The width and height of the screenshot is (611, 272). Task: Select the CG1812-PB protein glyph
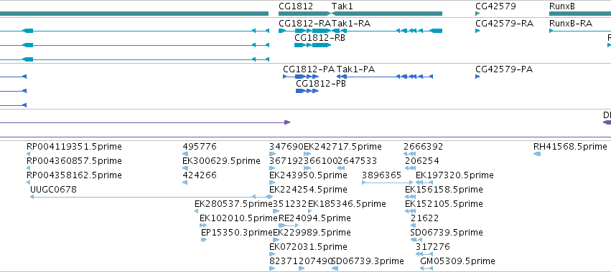point(307,91)
